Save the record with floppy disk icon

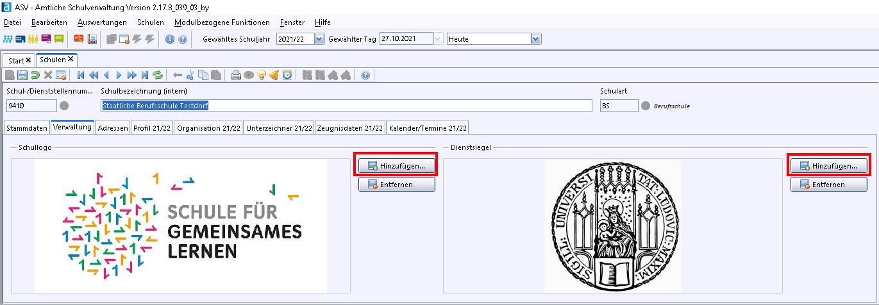pyautogui.click(x=22, y=75)
